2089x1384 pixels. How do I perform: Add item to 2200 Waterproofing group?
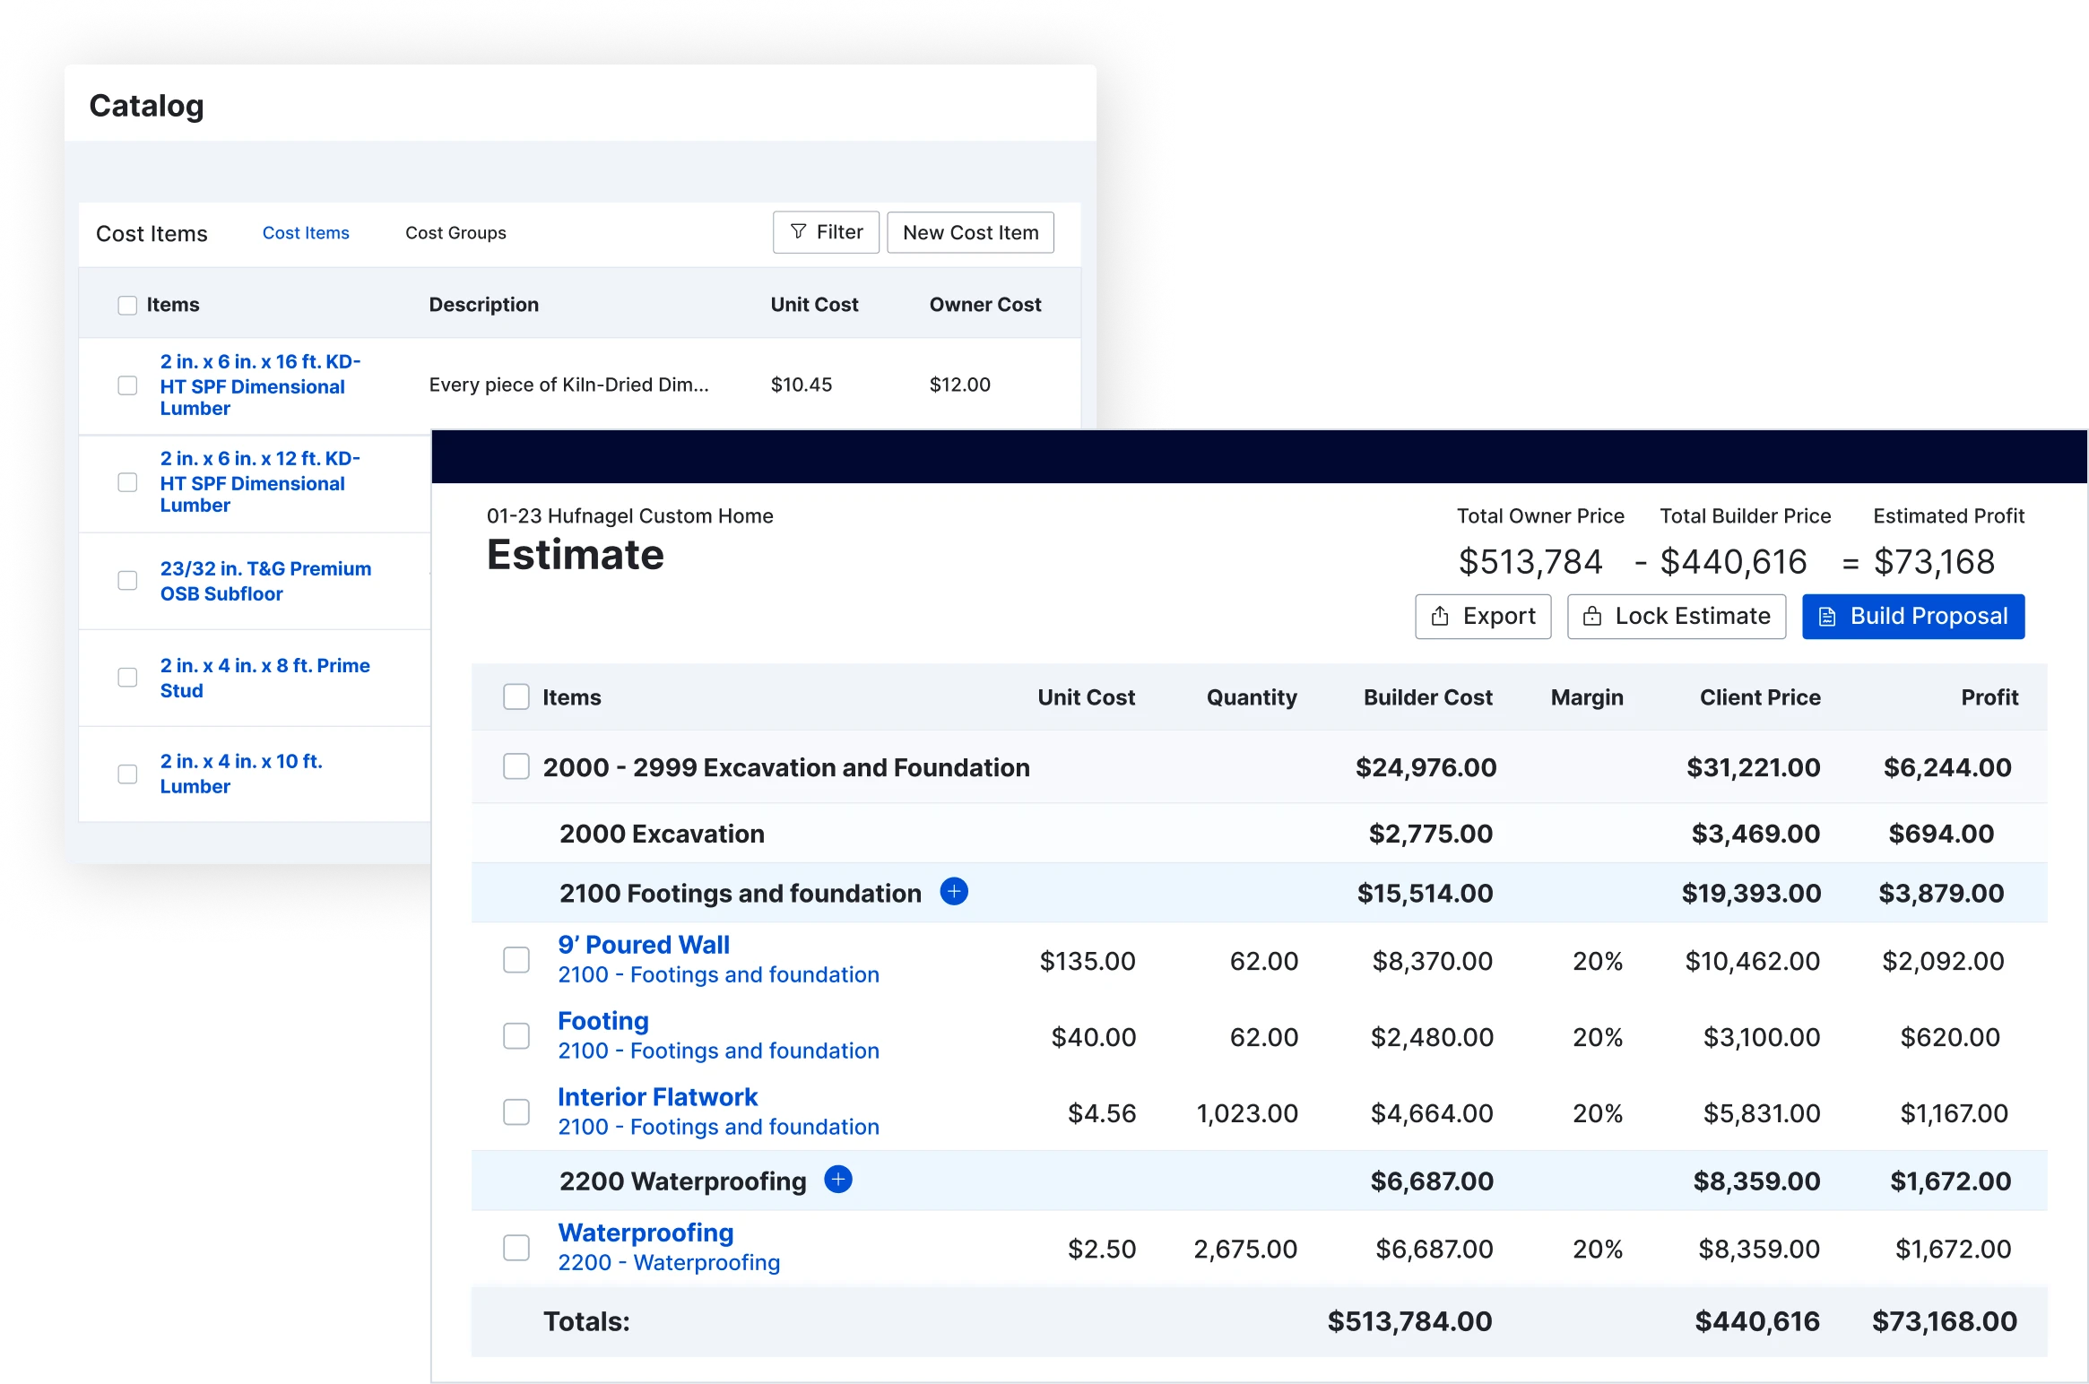pyautogui.click(x=838, y=1180)
